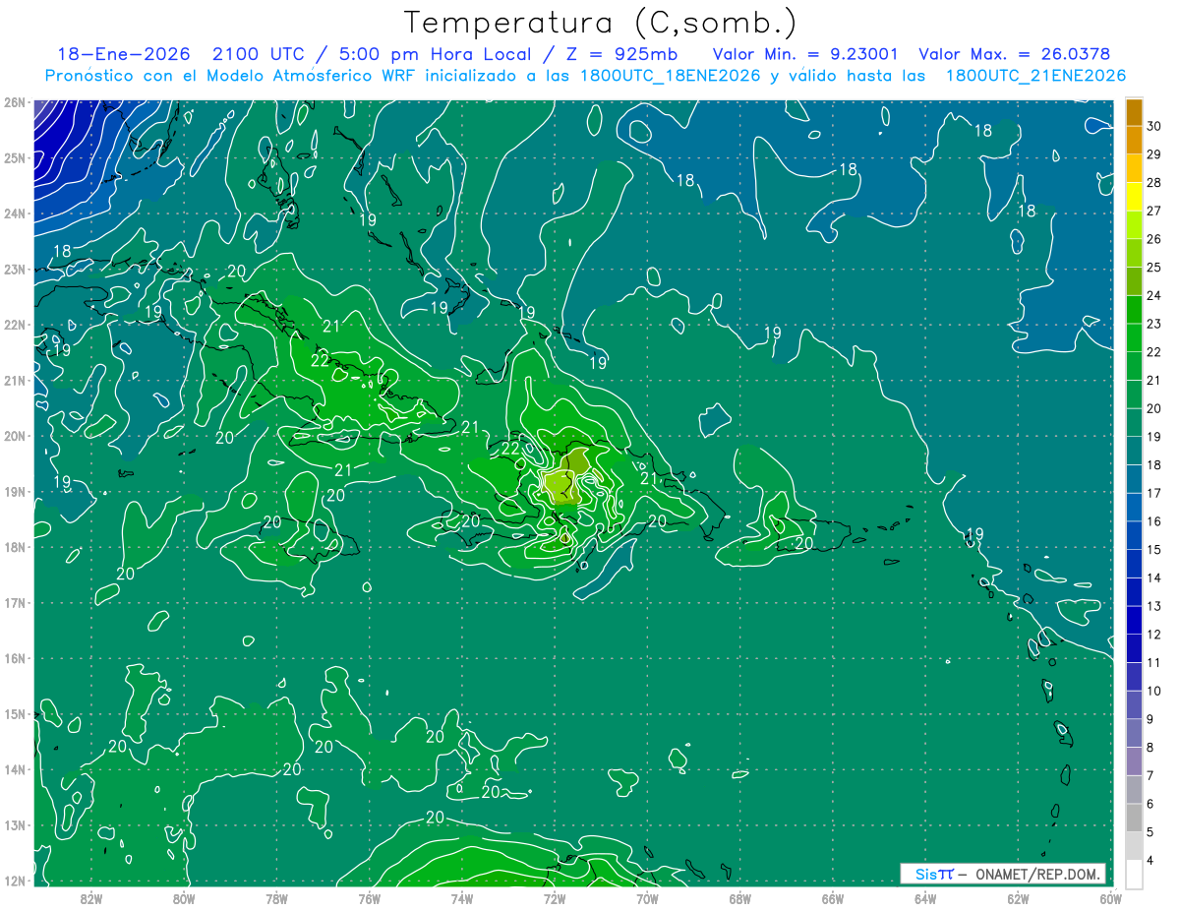Click the "82W" longitude label

(x=91, y=898)
